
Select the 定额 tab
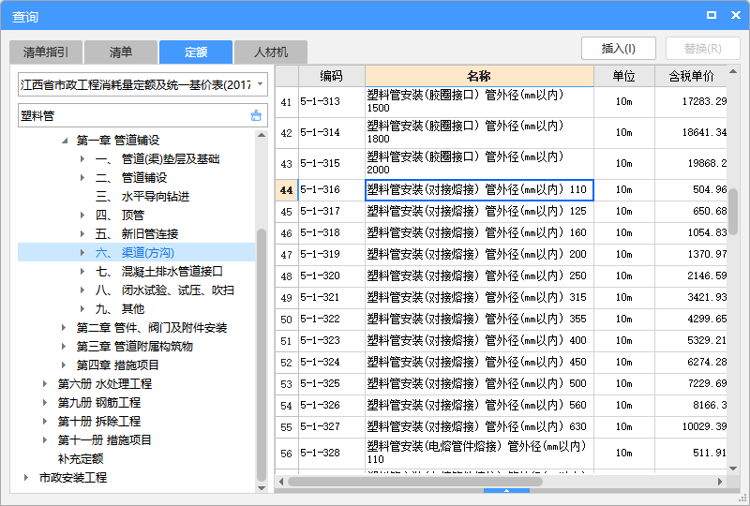click(x=196, y=52)
